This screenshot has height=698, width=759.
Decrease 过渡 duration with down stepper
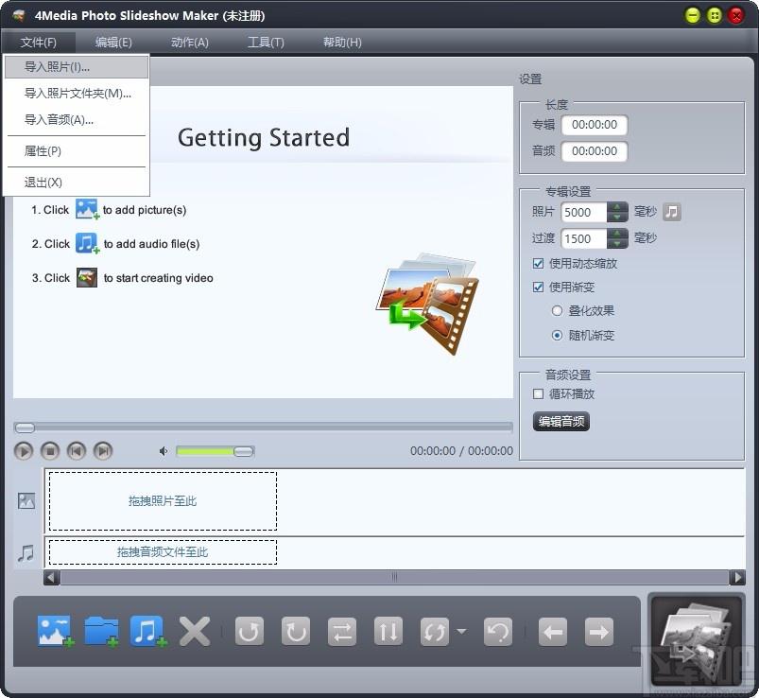click(x=617, y=243)
